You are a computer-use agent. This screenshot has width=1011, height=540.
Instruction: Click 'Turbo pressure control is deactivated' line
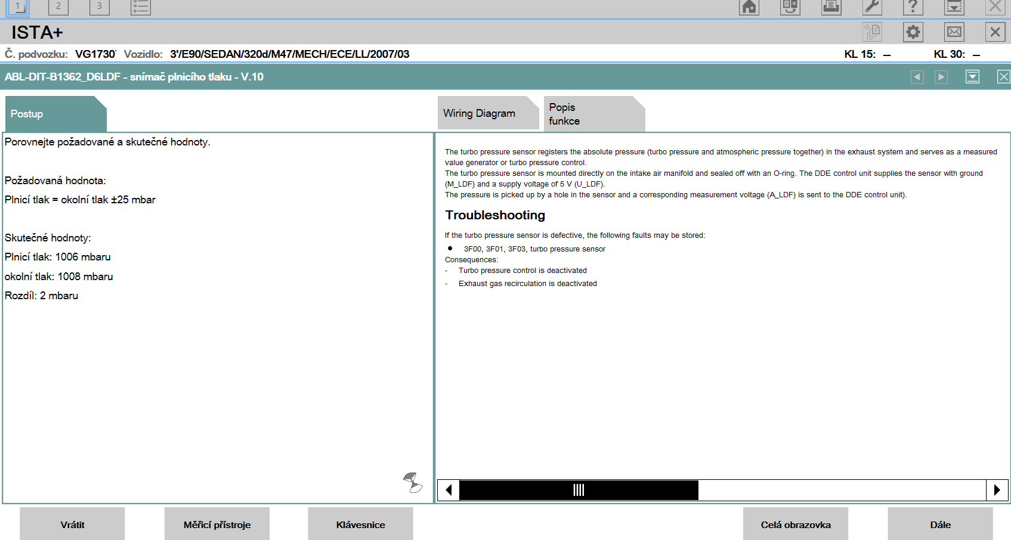click(x=522, y=271)
